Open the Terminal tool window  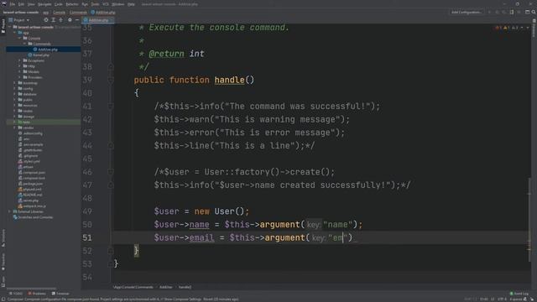click(x=60, y=294)
